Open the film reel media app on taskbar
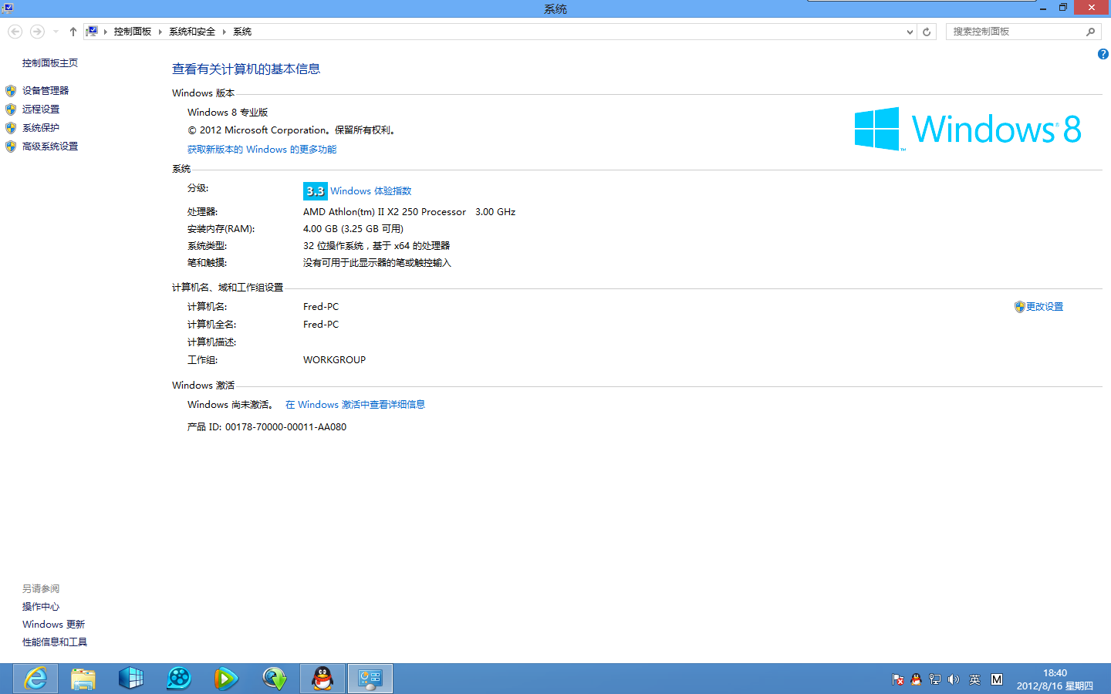 pyautogui.click(x=179, y=679)
